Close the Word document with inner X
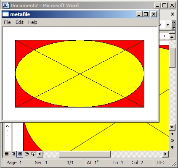 click(173, 14)
